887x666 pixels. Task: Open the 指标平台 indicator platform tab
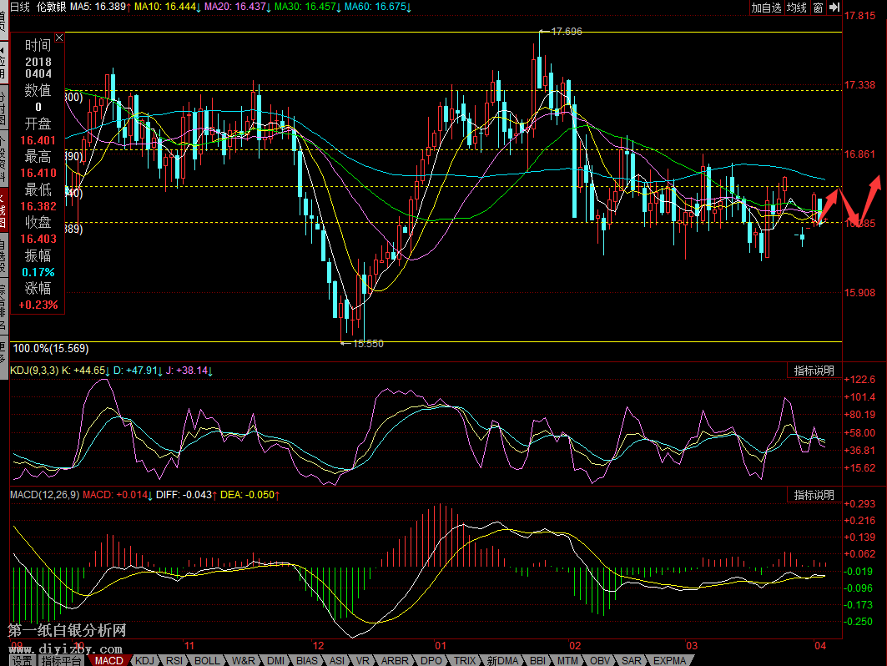point(63,660)
